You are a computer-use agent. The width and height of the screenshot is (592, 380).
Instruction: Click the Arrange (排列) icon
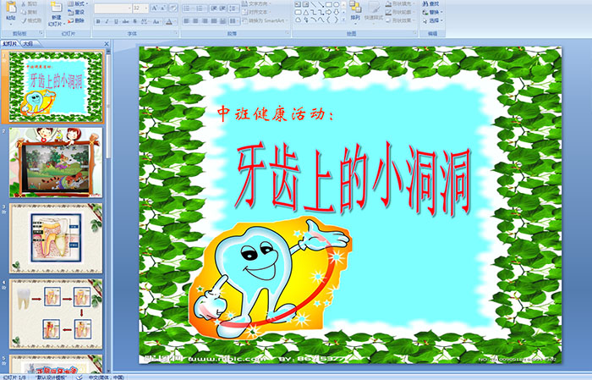(355, 8)
